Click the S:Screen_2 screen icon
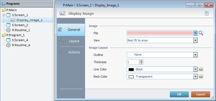The width and height of the screenshot is (216, 101). tap(8, 25)
